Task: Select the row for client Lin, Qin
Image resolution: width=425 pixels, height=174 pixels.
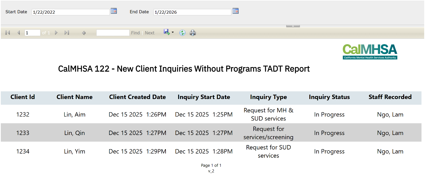Action: (74, 133)
